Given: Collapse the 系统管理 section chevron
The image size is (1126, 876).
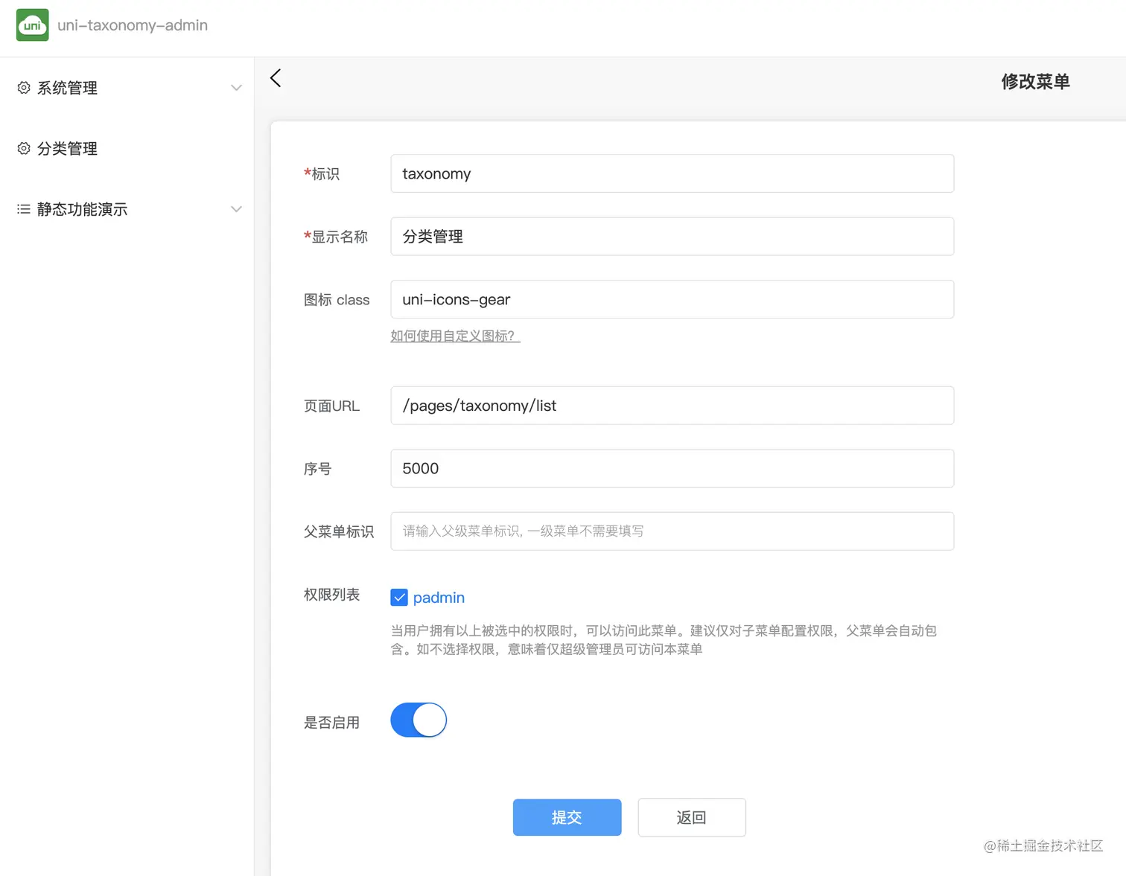Looking at the screenshot, I should (236, 87).
